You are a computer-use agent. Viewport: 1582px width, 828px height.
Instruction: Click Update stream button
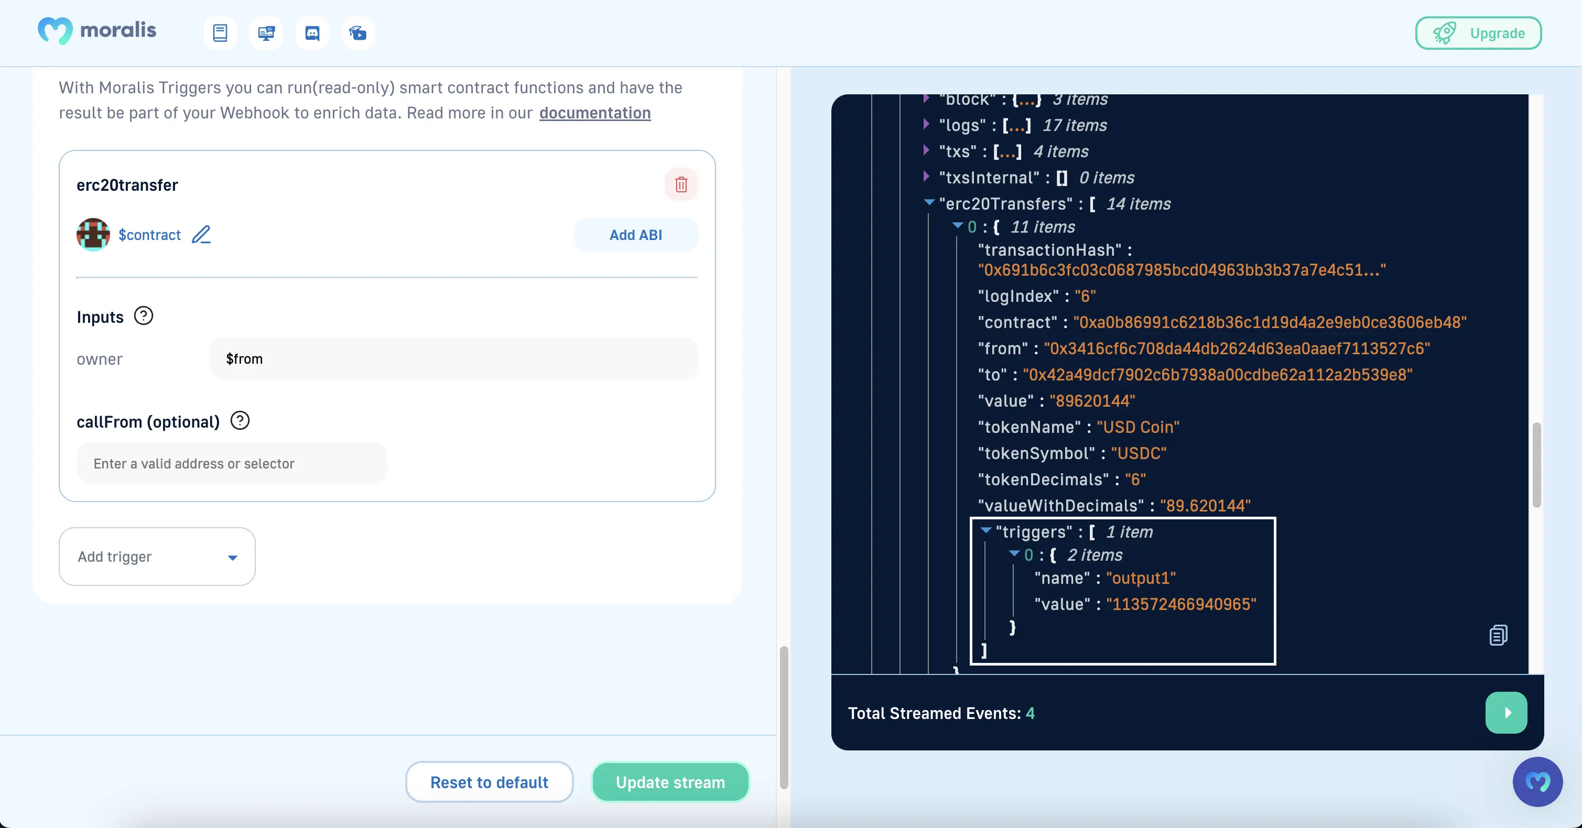[670, 782]
